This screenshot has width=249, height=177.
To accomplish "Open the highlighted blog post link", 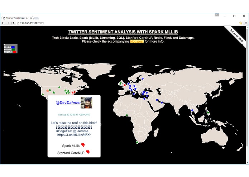I will click(x=137, y=42).
